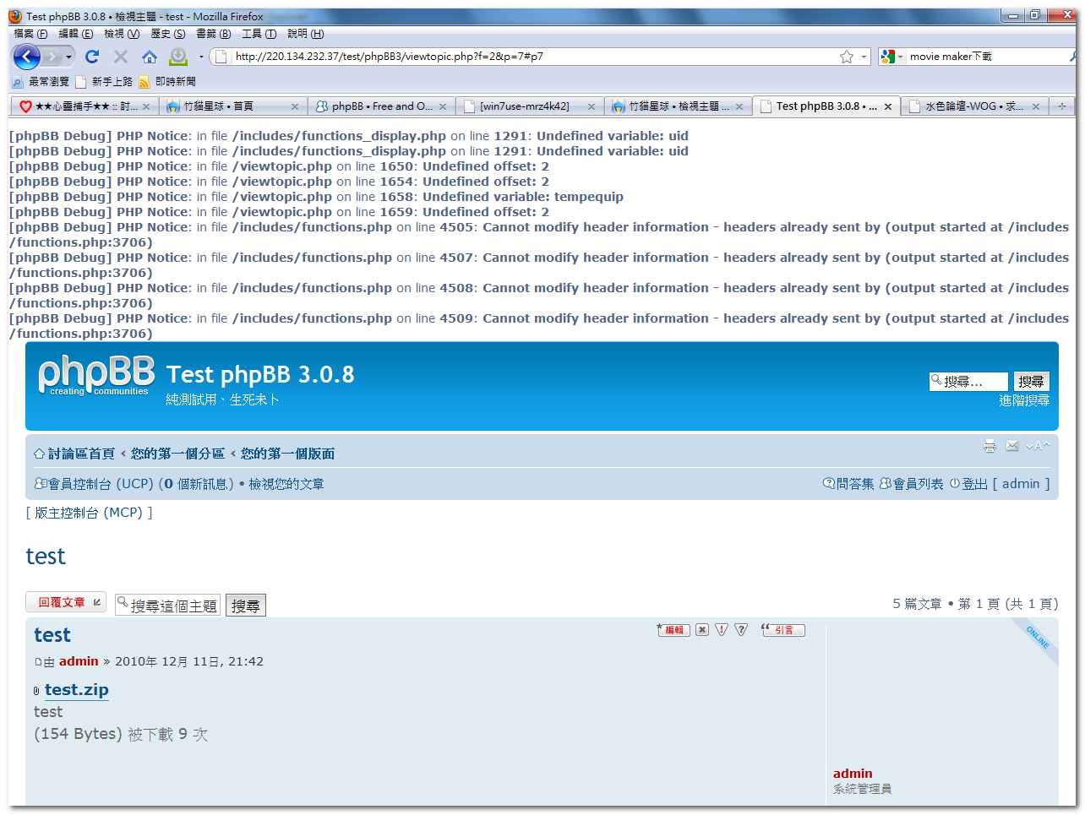Click the green Downloads arrow icon
The width and height of the screenshot is (1085, 815).
(178, 57)
